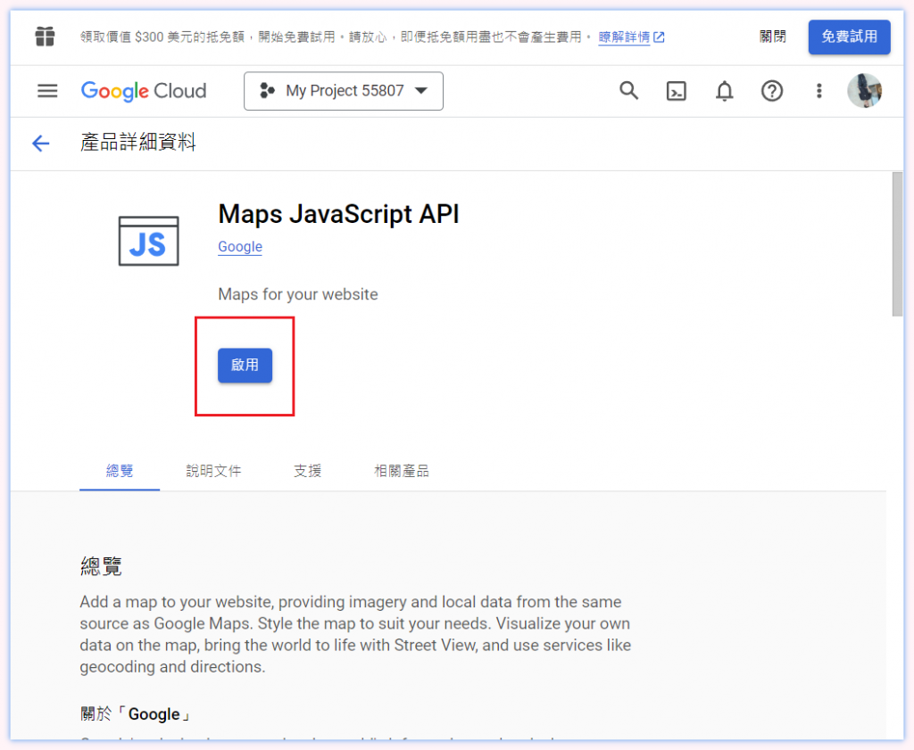Go back with the blue arrow
Screen dimensions: 914x750
click(x=41, y=144)
